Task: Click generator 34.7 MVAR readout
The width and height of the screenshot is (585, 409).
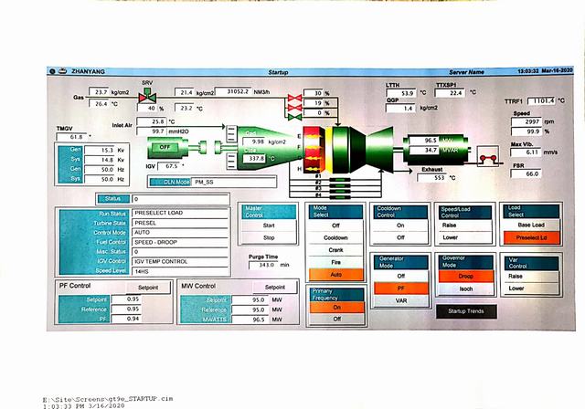Action: (425, 150)
